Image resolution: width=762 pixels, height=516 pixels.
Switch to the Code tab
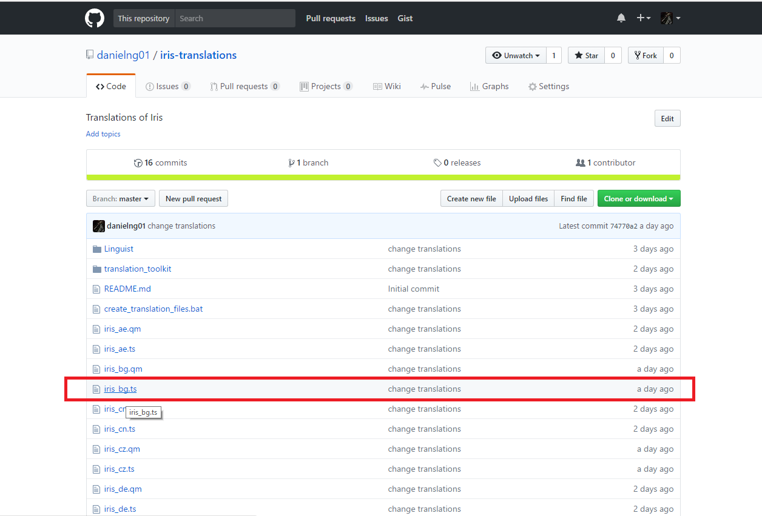tap(111, 86)
